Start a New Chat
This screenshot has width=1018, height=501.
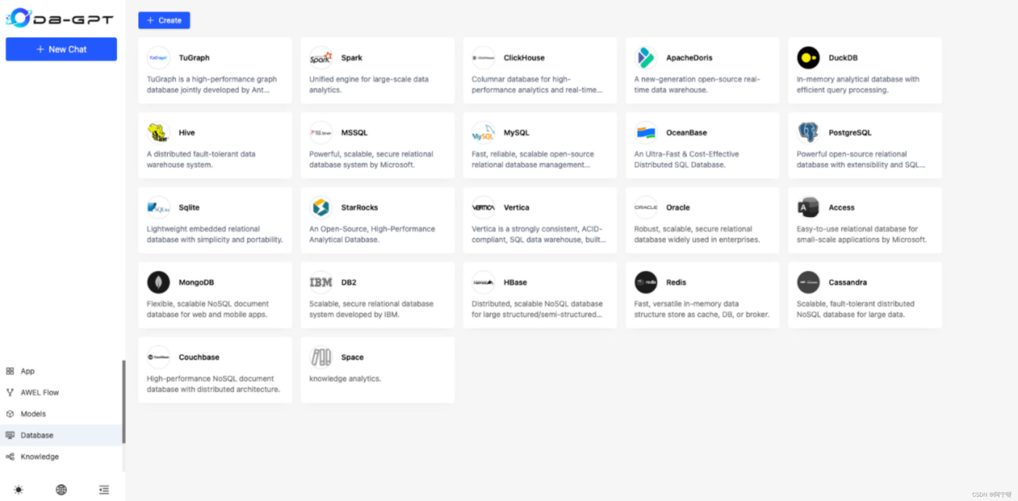coord(61,49)
